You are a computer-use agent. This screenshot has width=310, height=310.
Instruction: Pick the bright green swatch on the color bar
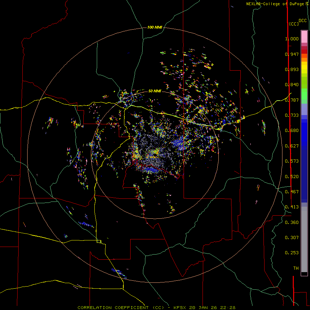pos(304,94)
